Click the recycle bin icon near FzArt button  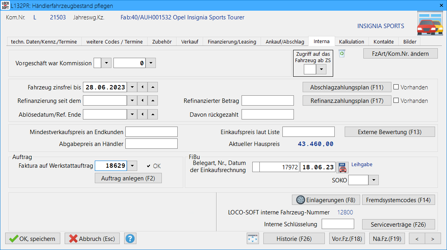click(x=341, y=53)
